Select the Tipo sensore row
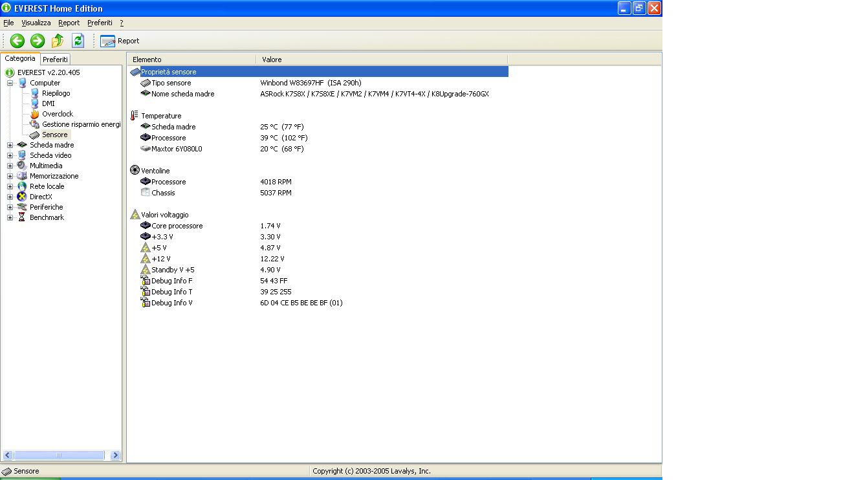 point(319,83)
